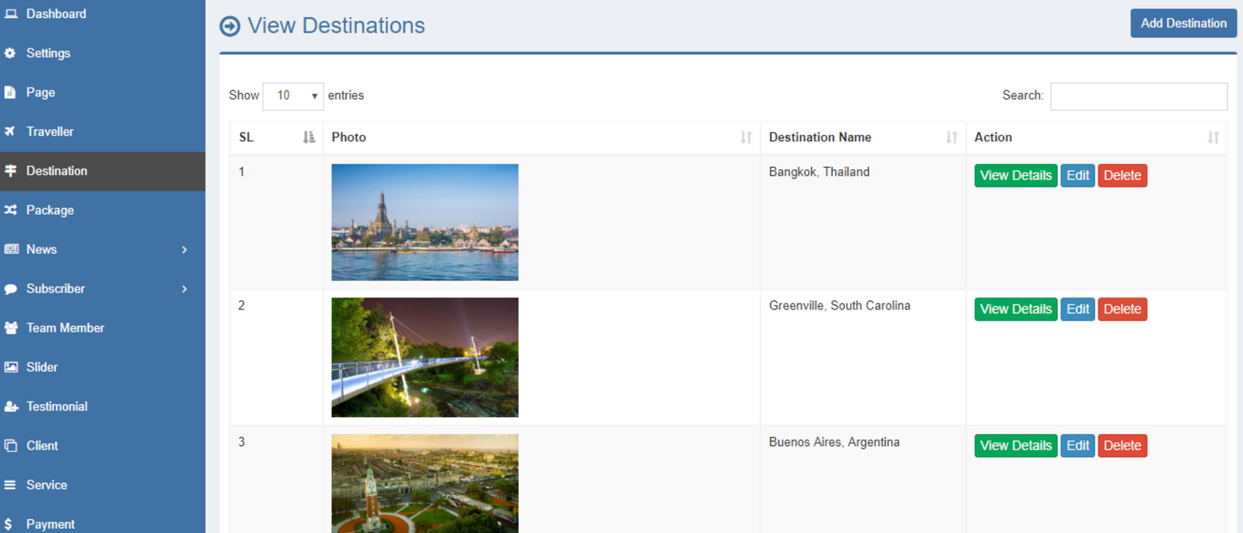Click the Dashboard laptop icon in sidebar

pos(11,14)
